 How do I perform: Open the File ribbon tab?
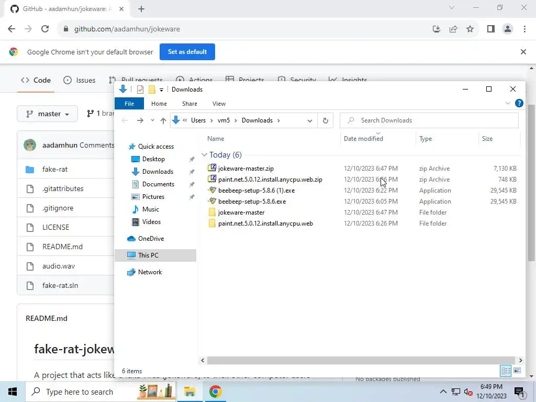click(129, 104)
